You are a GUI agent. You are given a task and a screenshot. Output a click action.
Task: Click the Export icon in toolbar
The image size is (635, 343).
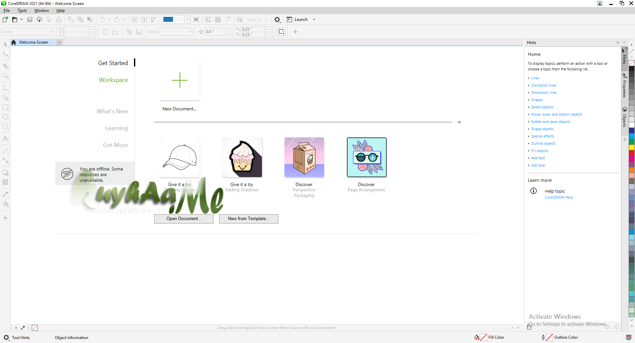tap(144, 19)
